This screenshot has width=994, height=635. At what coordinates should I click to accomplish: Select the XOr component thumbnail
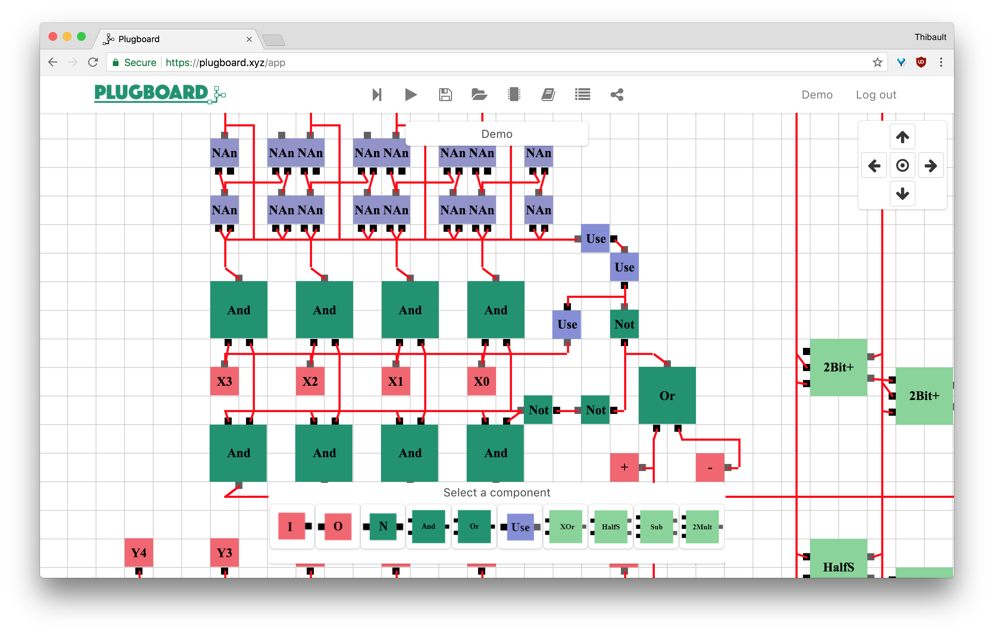click(x=566, y=526)
